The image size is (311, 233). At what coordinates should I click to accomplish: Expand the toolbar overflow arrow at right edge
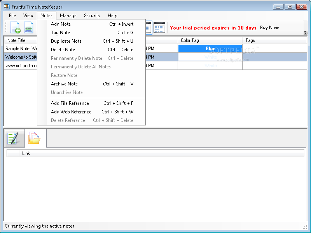305,33
